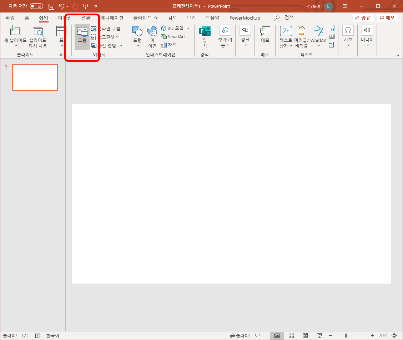Viewport: 403px width, 340px height.
Task: Expand the 3D 모델 dropdown arrow
Action: [x=188, y=28]
